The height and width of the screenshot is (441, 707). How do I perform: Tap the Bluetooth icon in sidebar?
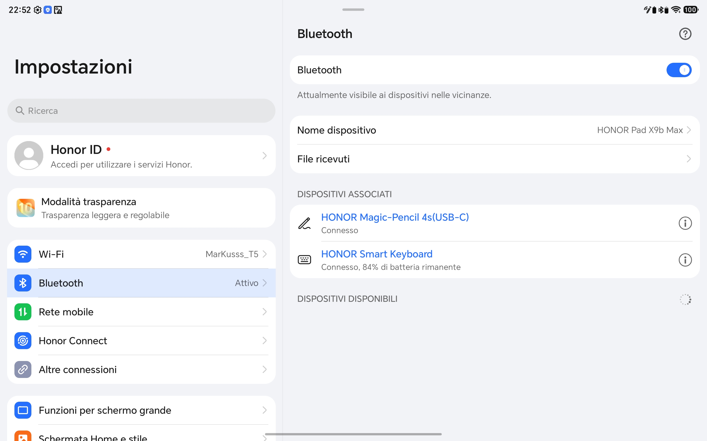click(23, 283)
